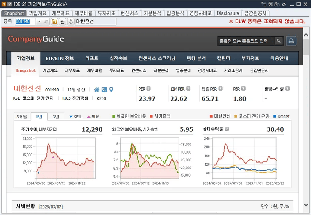Screen dimensions: 311x215
Task: Switch to 재무제표 top tab
Action: pyautogui.click(x=61, y=13)
